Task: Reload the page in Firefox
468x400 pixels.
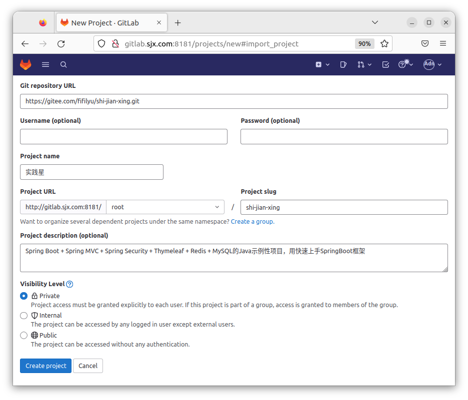Action: click(61, 43)
